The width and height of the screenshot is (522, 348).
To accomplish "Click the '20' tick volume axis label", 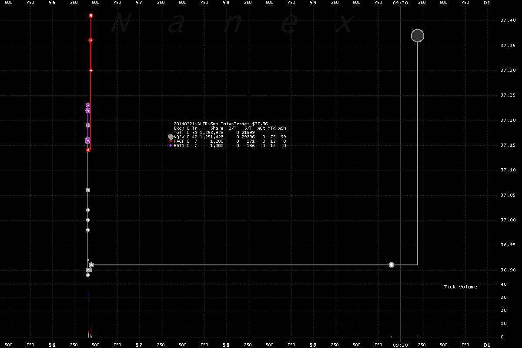I will pos(503,311).
